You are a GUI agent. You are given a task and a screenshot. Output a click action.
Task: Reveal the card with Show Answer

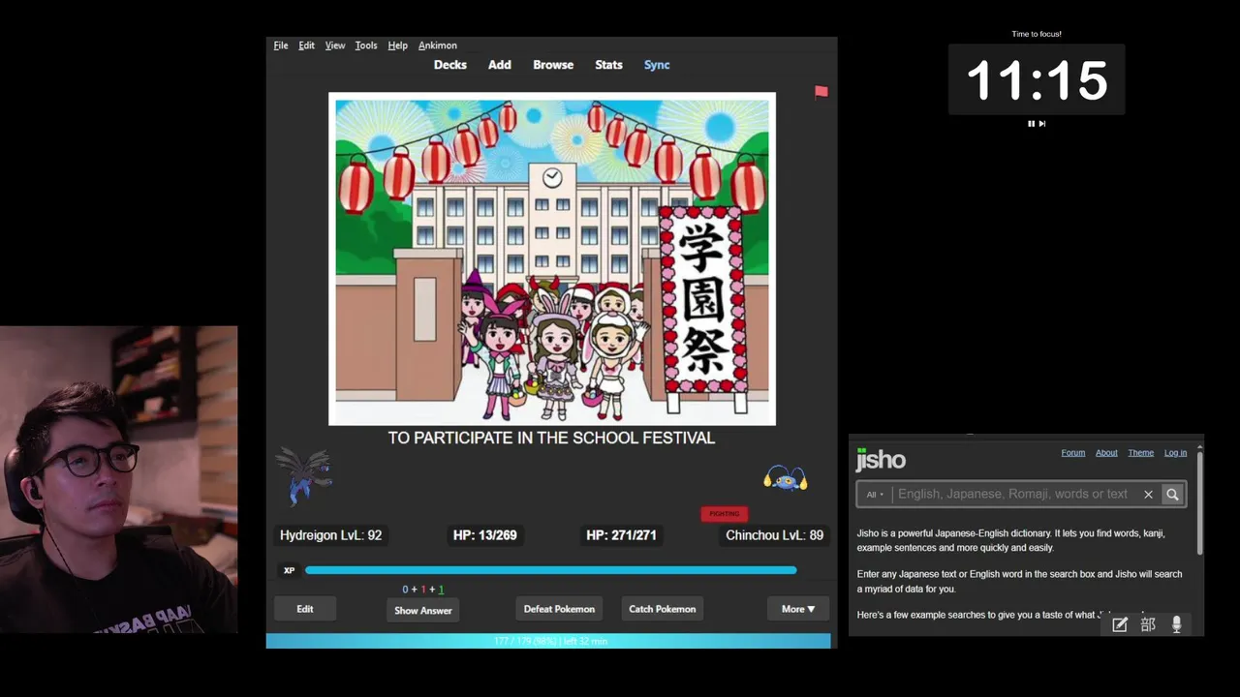click(423, 610)
